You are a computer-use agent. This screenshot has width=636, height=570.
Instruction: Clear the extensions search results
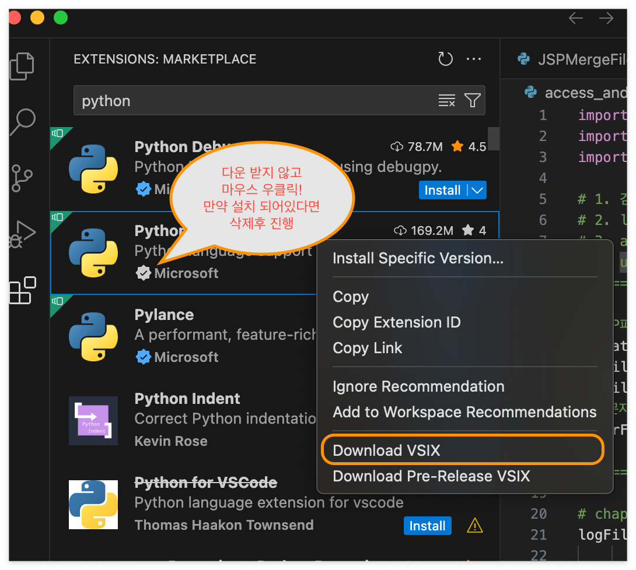pyautogui.click(x=446, y=100)
